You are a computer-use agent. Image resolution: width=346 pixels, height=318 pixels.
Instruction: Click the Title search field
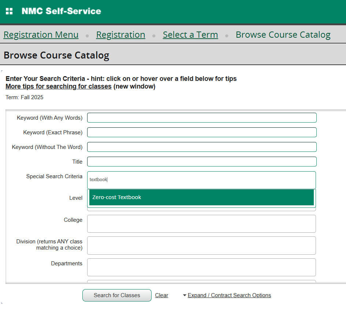point(201,161)
